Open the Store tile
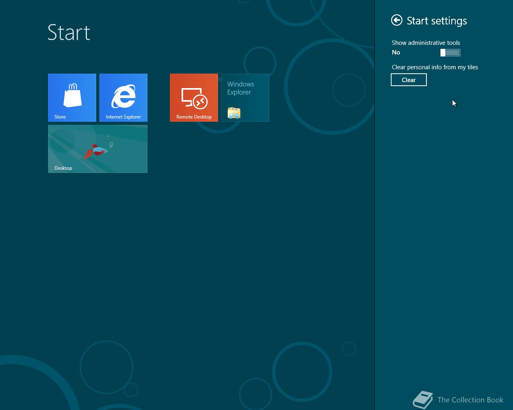Image resolution: width=513 pixels, height=410 pixels. click(x=72, y=97)
